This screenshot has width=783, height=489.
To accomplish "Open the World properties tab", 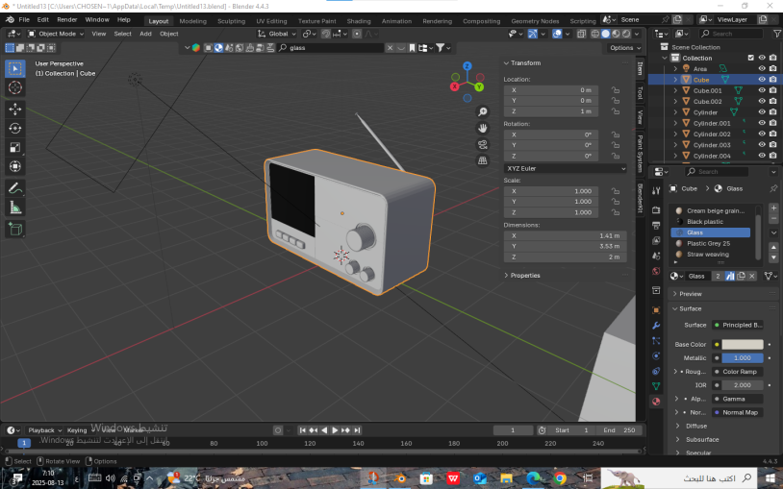I will pyautogui.click(x=656, y=271).
